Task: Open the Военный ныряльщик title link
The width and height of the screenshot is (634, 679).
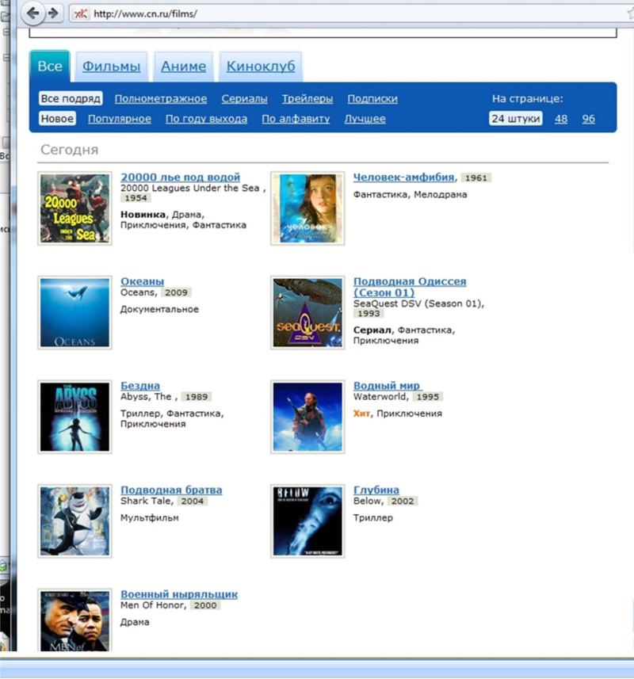Action: (x=179, y=594)
